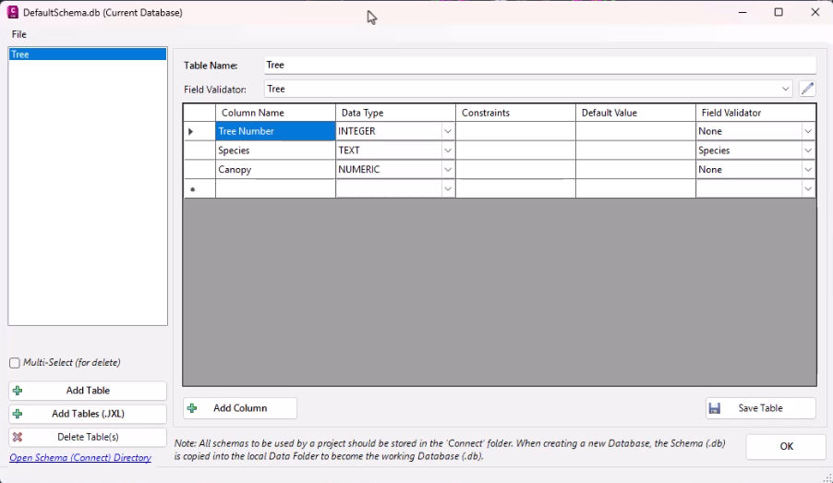Expand the Field Validator dropdown above the grid
The height and width of the screenshot is (483, 833).
tap(786, 89)
